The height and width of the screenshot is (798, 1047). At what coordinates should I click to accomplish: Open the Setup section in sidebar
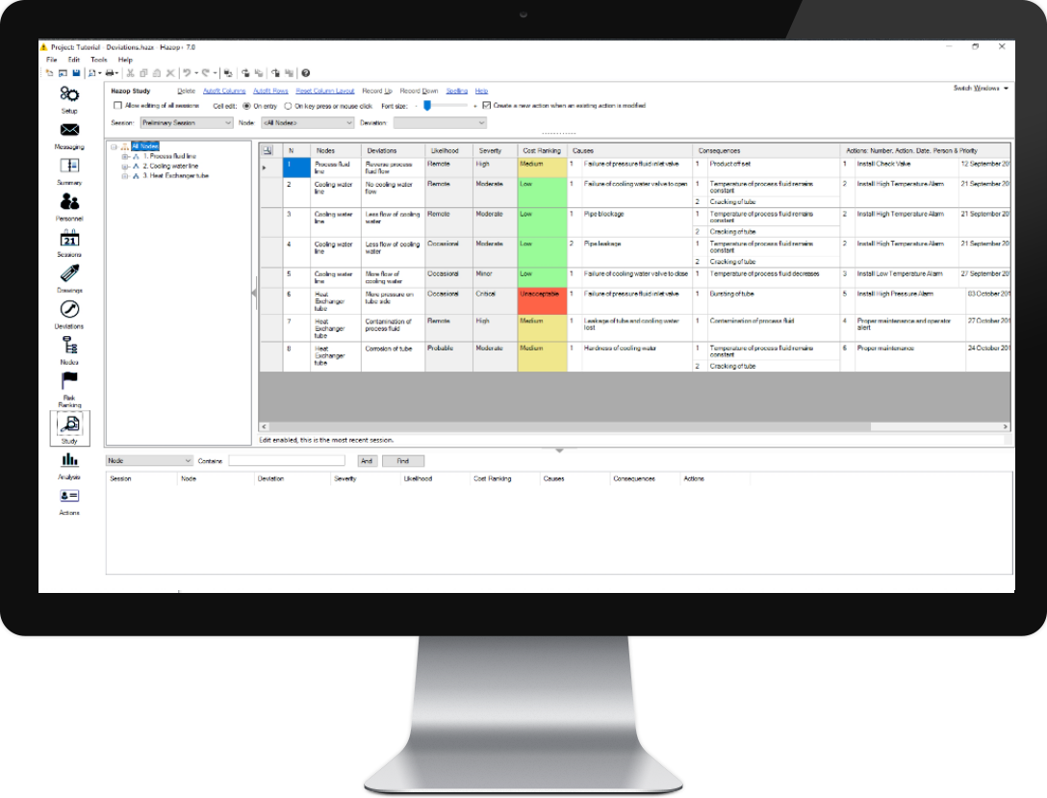[69, 95]
